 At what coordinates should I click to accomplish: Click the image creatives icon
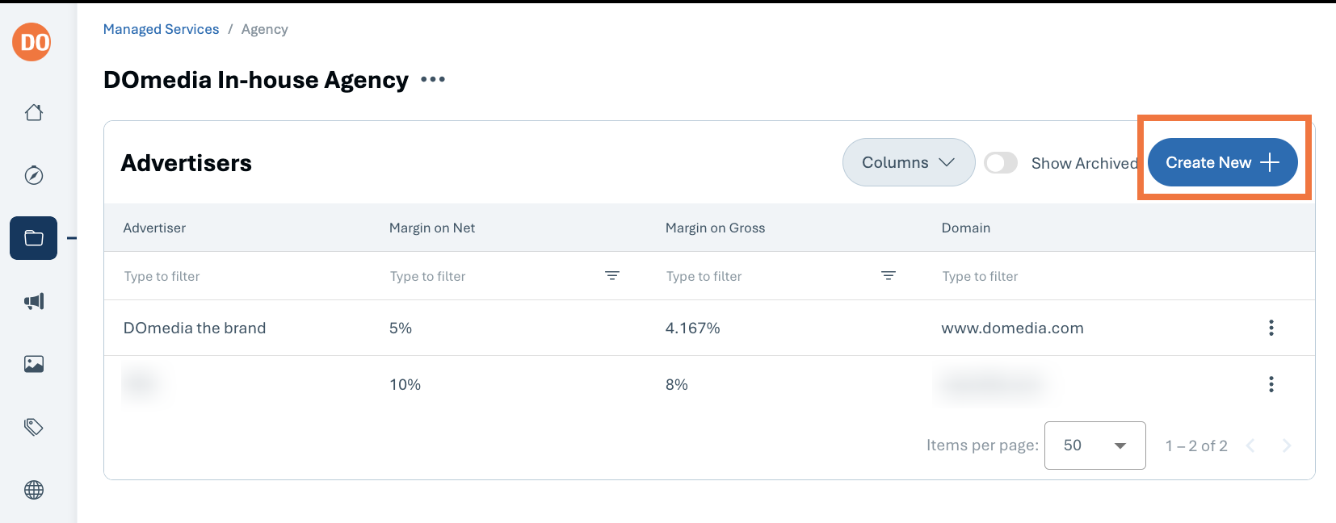(x=33, y=364)
